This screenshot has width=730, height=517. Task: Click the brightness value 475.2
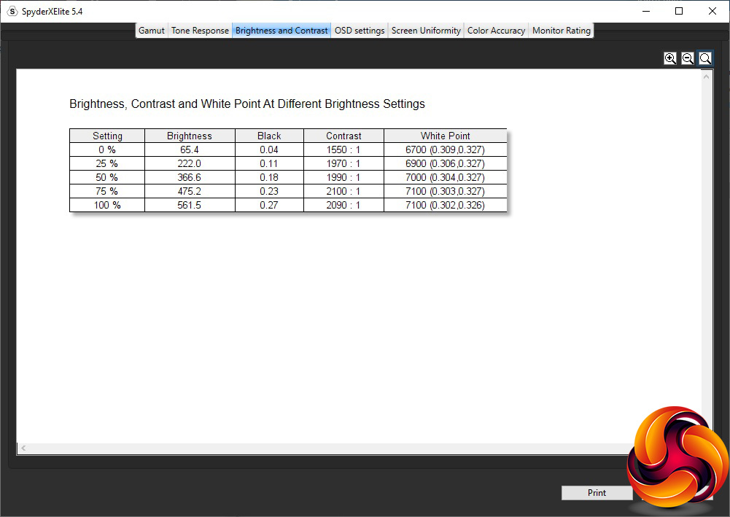(x=190, y=191)
